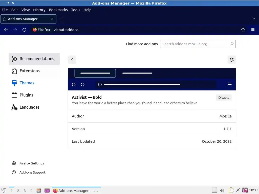Click the removable drive tray icon
259x194 pixels.
[x=214, y=190]
